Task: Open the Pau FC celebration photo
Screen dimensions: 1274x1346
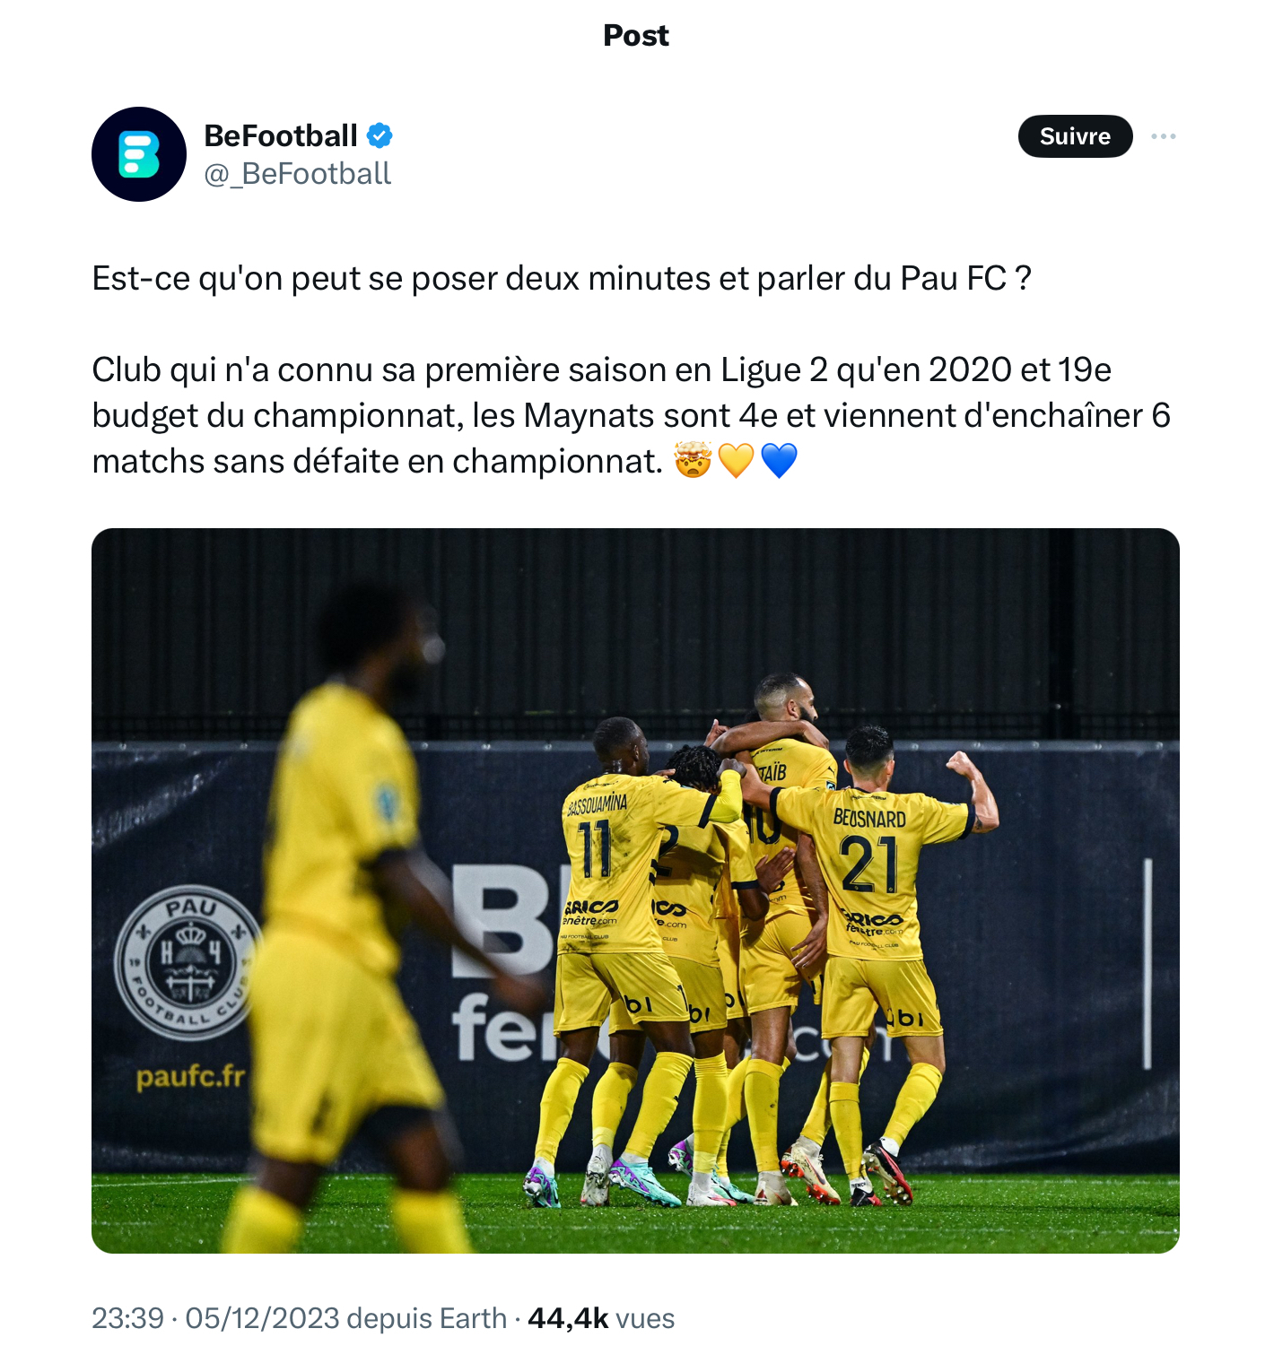Action: tap(635, 890)
